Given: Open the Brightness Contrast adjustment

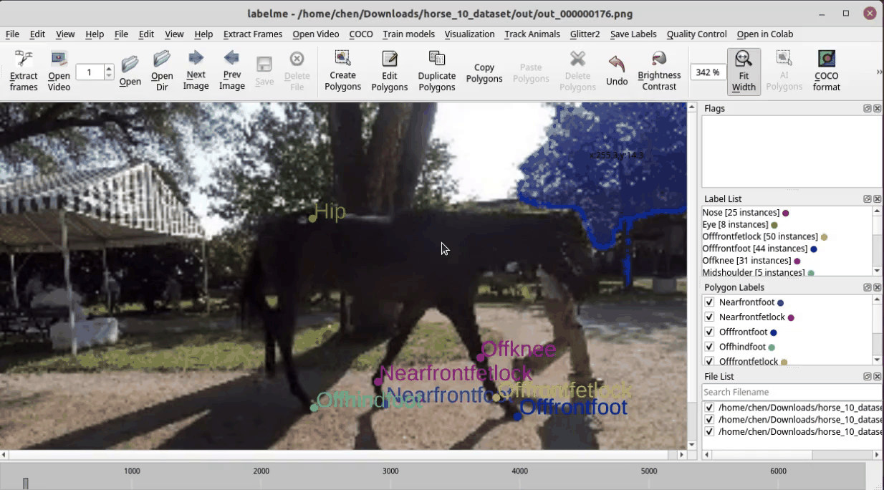Looking at the screenshot, I should [659, 71].
